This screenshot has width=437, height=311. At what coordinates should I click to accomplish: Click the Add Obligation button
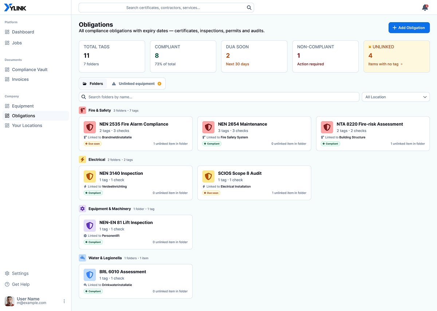click(409, 28)
